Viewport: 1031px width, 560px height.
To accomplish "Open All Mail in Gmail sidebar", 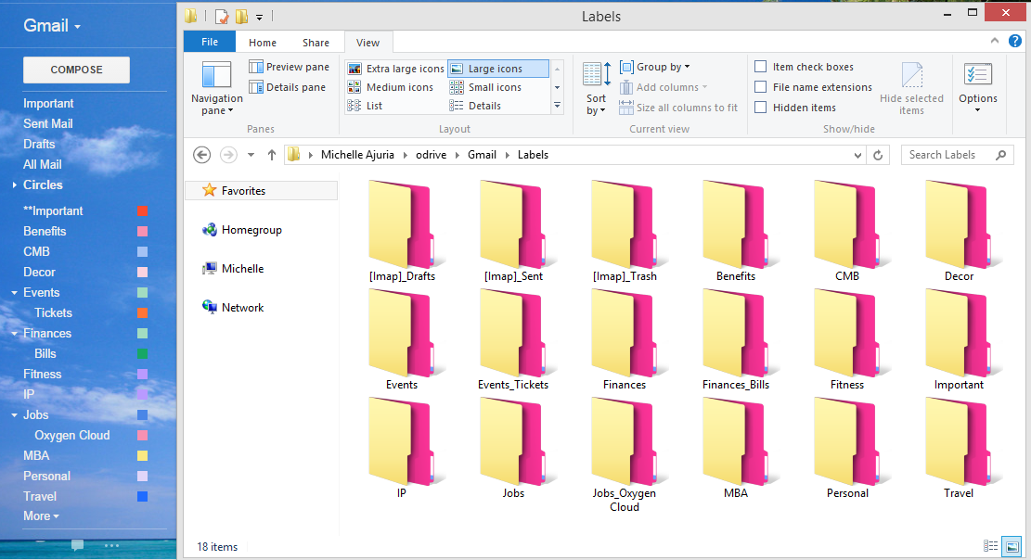I will tap(42, 164).
